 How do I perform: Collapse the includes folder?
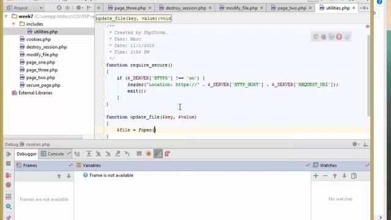coord(13,24)
